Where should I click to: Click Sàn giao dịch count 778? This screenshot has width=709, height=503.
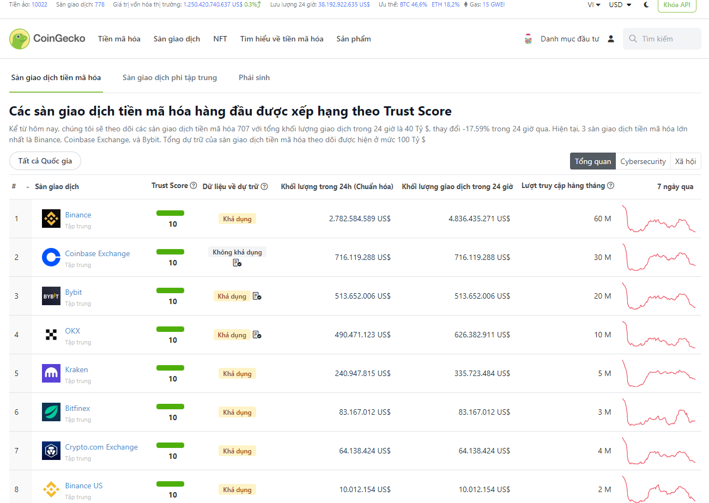tap(100, 4)
